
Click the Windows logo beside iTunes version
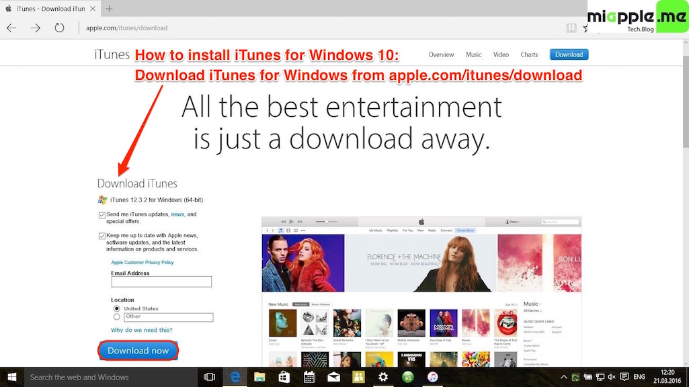click(x=102, y=200)
